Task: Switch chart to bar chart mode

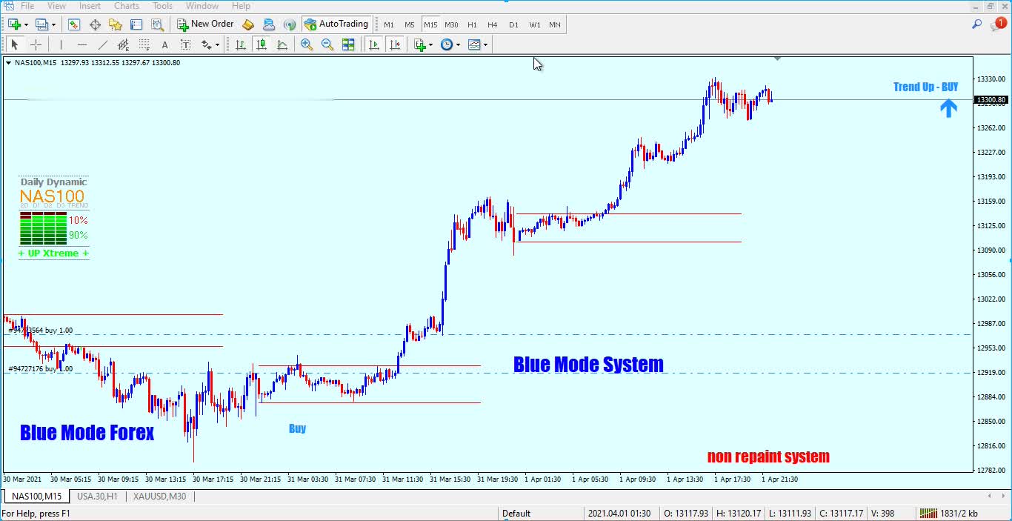Action: pos(241,44)
